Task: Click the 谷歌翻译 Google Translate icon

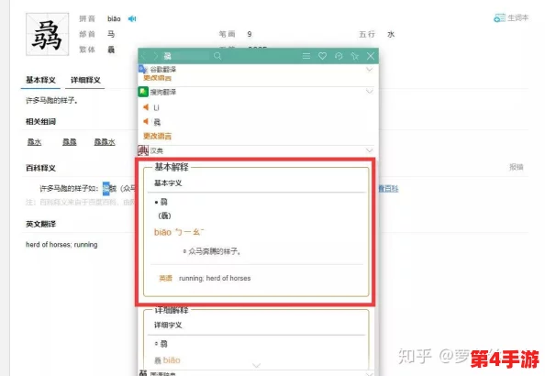Action: (x=143, y=69)
